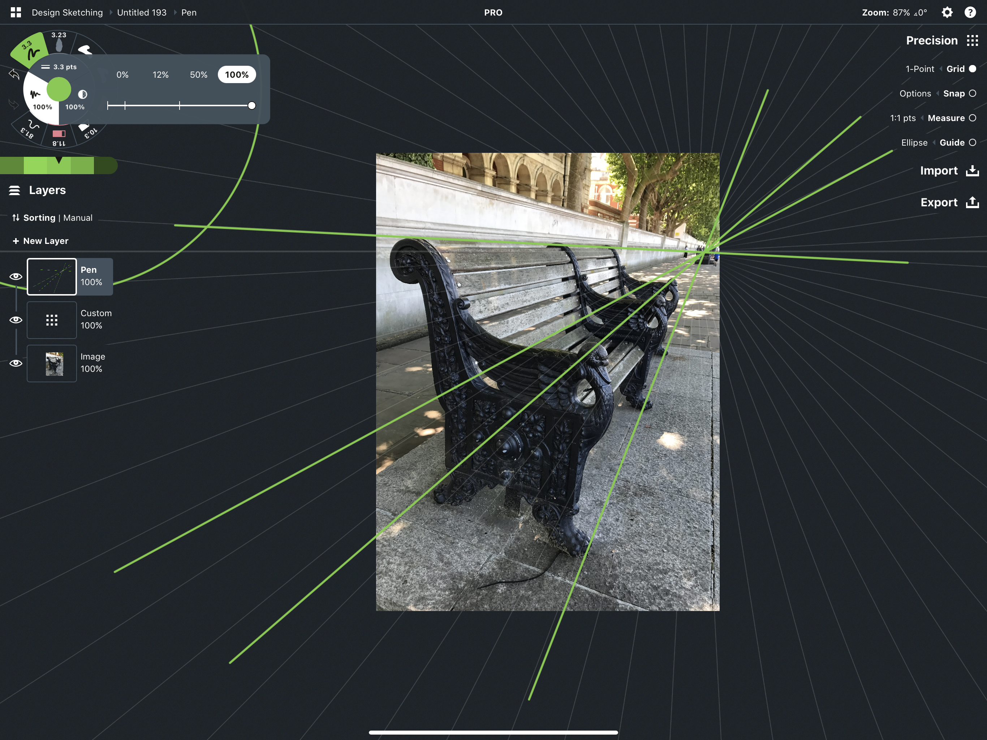Open the Precision grid dots icon
The width and height of the screenshot is (987, 740).
[972, 40]
